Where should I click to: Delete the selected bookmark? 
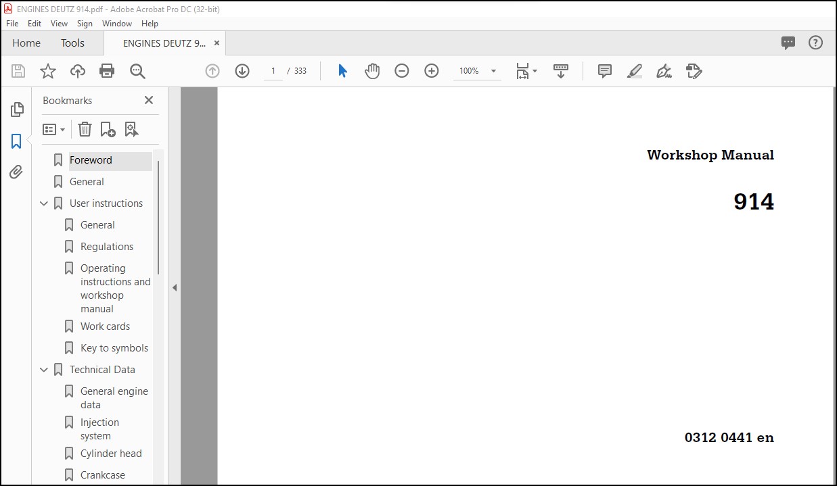85,129
